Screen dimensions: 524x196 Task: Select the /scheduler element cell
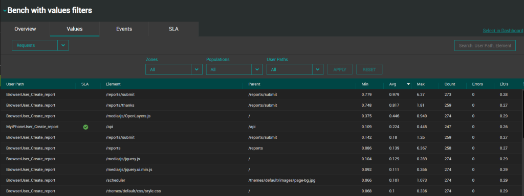click(x=115, y=180)
